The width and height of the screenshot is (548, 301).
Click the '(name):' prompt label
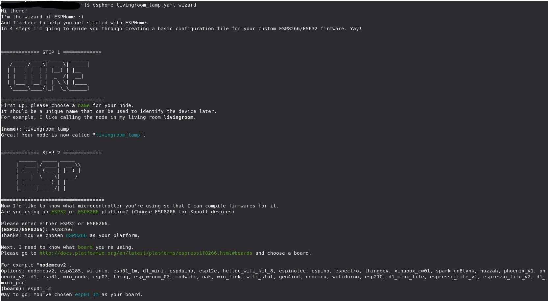coord(11,129)
